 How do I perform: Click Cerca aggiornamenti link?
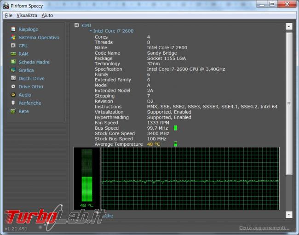(264, 228)
